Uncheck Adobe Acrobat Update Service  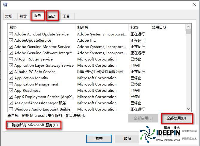pyautogui.click(x=11, y=34)
